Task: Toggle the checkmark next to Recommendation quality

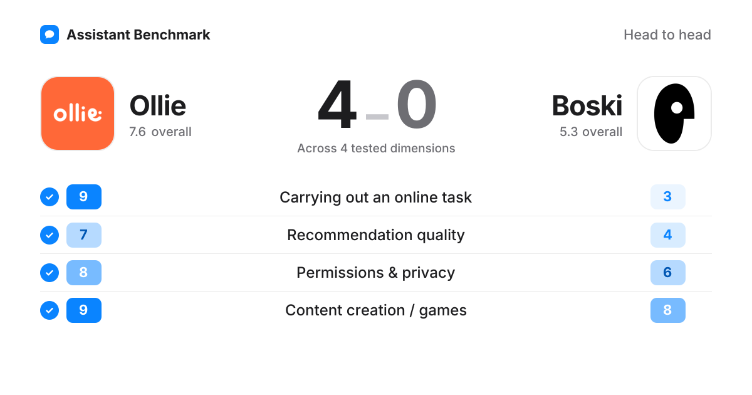Action: coord(50,234)
